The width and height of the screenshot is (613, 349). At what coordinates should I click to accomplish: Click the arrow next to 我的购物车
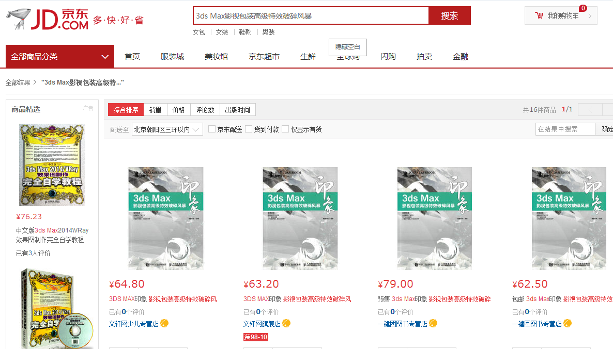(x=590, y=16)
